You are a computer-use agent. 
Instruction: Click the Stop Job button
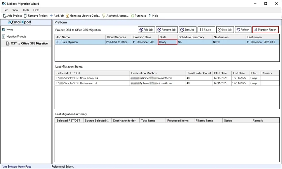point(225,30)
